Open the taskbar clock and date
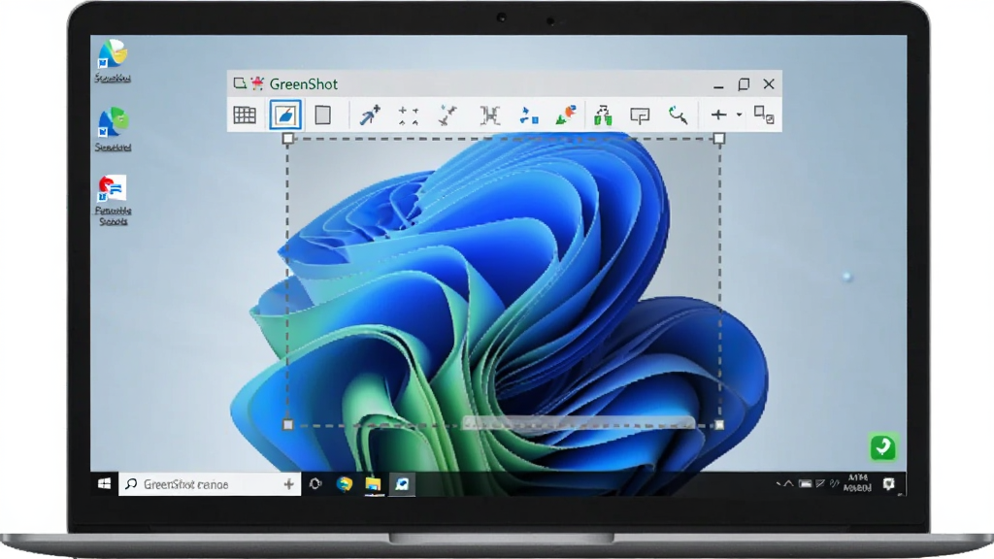 tap(858, 483)
